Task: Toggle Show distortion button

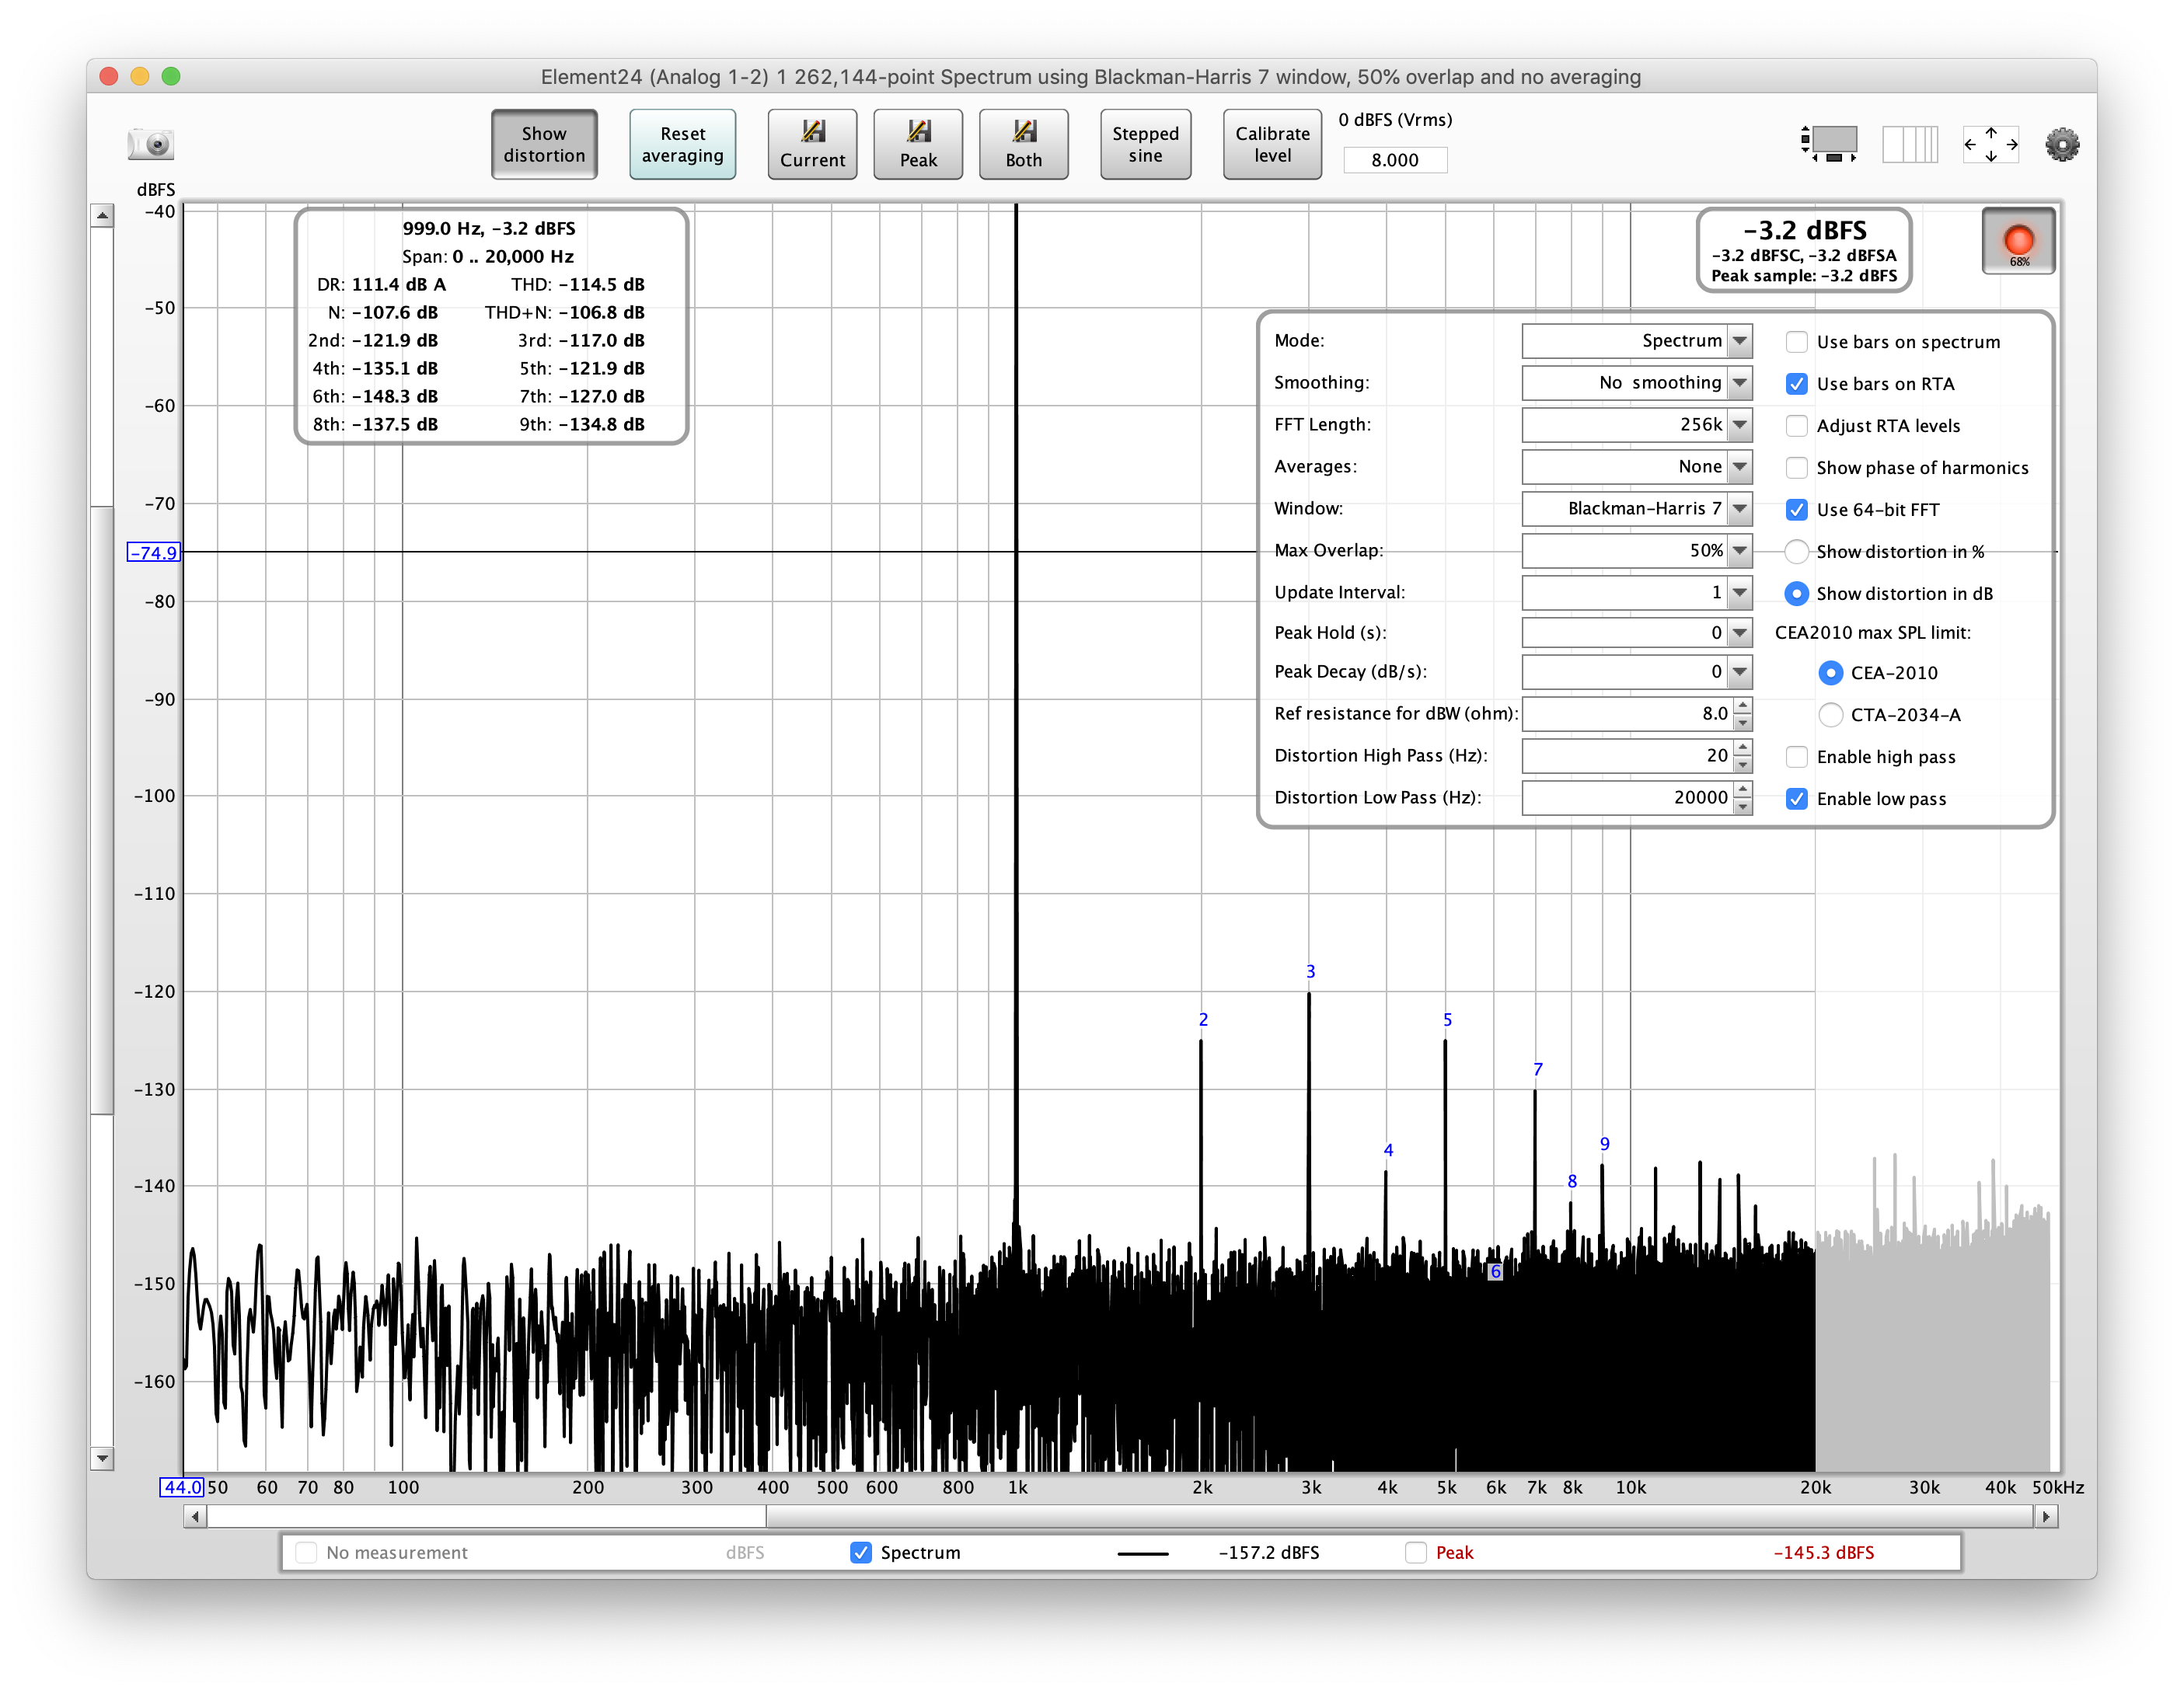Action: coord(544,144)
